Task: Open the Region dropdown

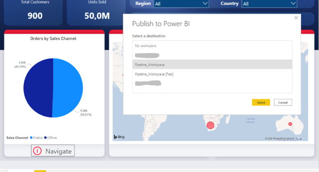Action: coord(181,4)
